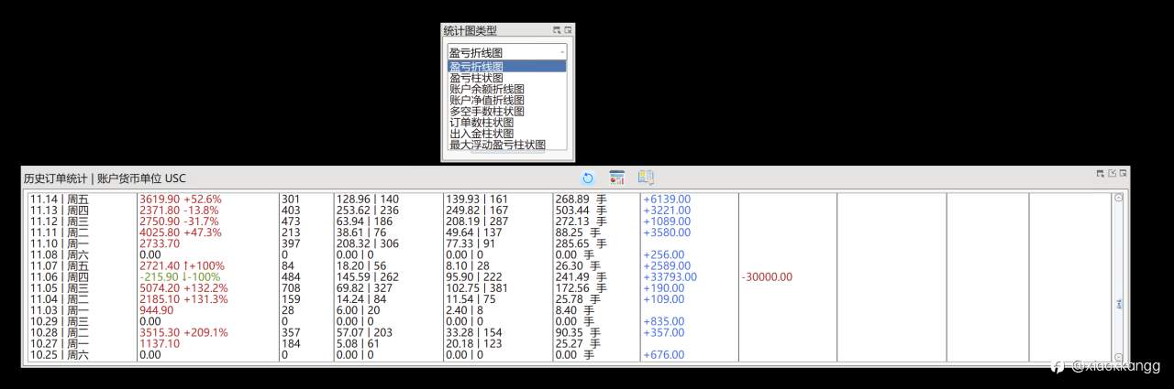Click scroll-up arrow of statistics table scrollbar
The width and height of the screenshot is (1174, 389).
1118,198
